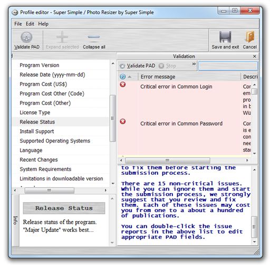Click the error list scroll down arrow
The width and height of the screenshot is (270, 265).
[254, 154]
